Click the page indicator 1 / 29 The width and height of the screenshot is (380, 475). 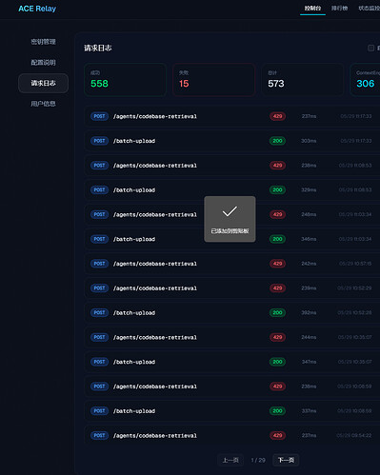[258, 460]
